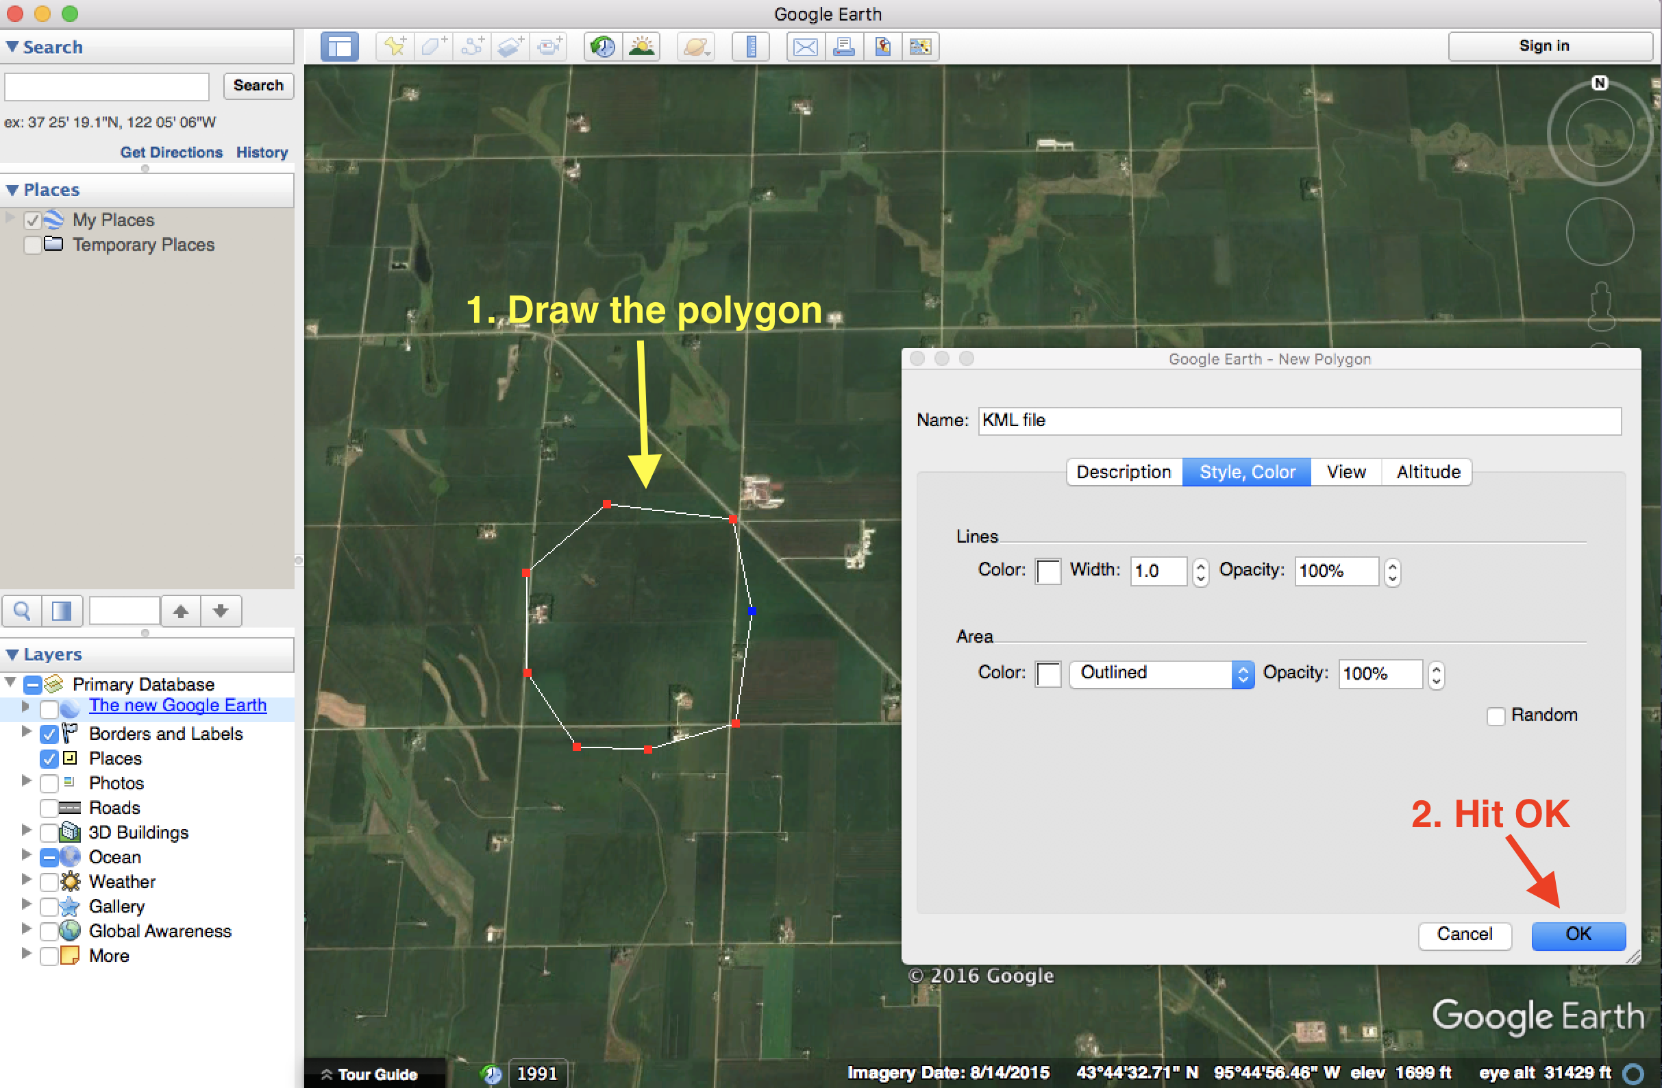
Task: Email the current view
Action: click(804, 46)
